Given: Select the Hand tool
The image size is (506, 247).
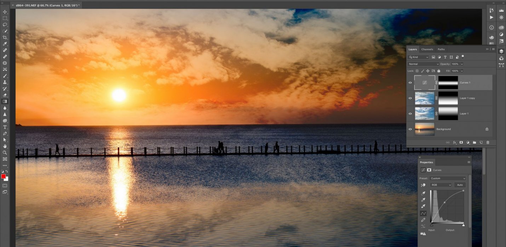Looking at the screenshot, I should [x=5, y=146].
